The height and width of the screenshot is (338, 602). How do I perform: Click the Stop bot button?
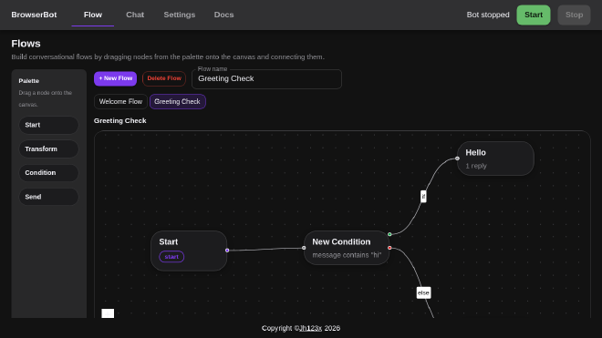pyautogui.click(x=574, y=15)
